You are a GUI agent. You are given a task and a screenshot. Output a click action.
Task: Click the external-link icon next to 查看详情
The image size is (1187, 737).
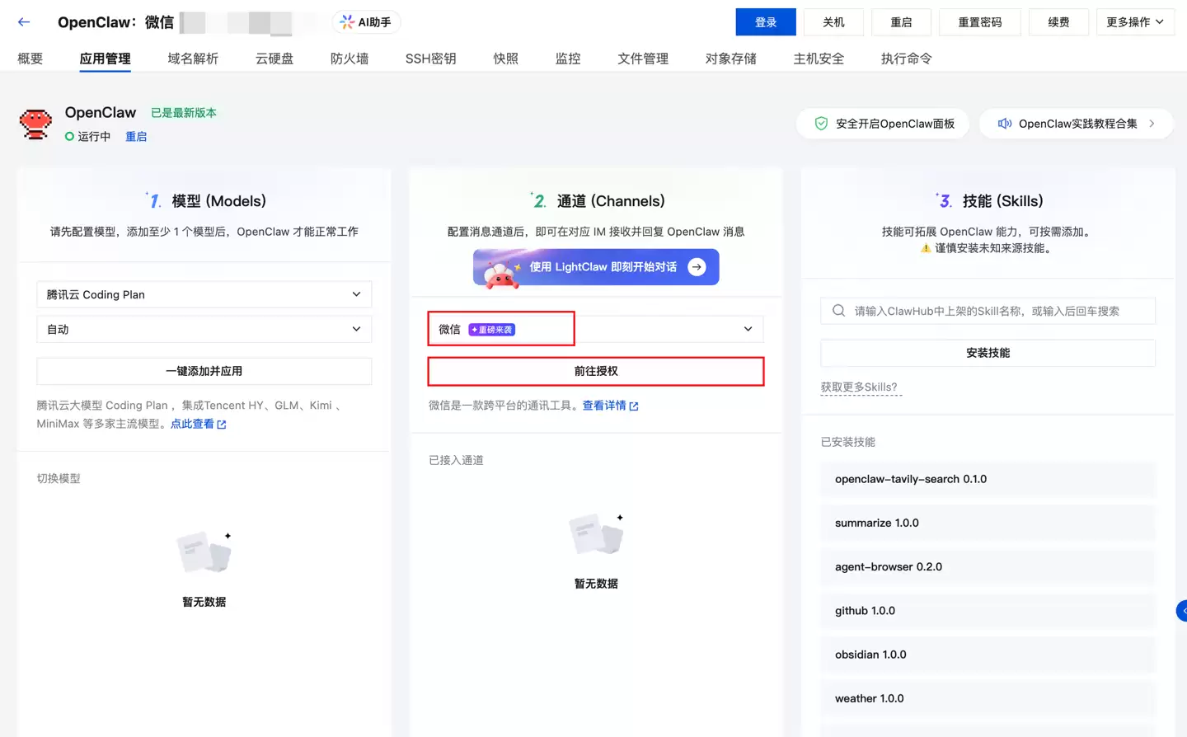tap(632, 405)
